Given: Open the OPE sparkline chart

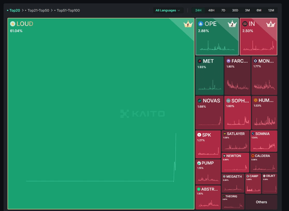Looking at the screenshot, I should pyautogui.click(x=217, y=46).
